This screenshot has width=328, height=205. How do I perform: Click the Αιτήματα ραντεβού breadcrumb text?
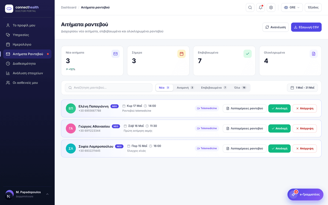pos(95,7)
